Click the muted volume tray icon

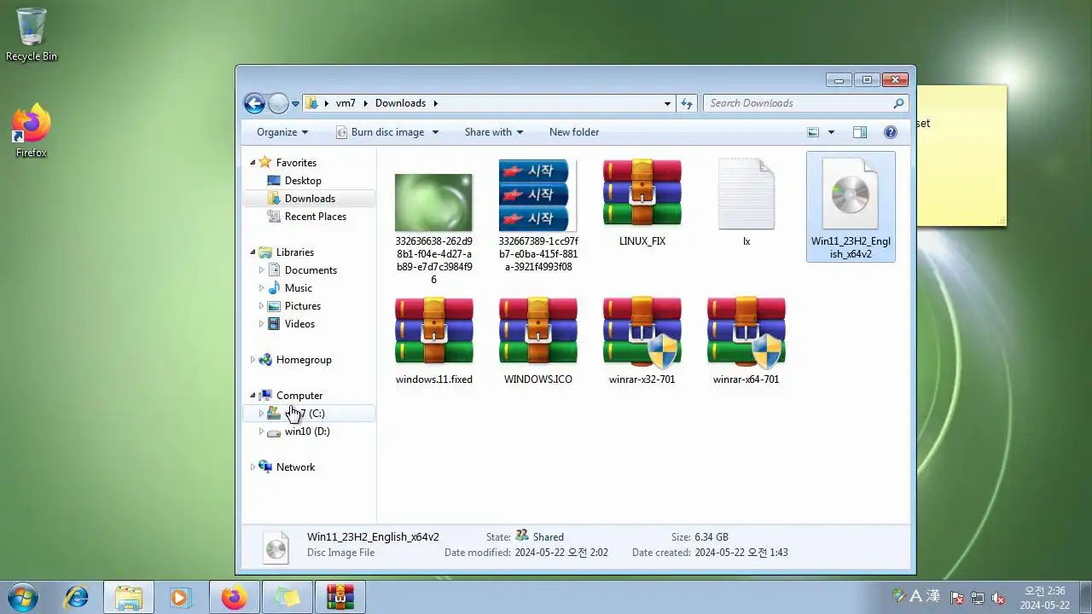point(997,598)
